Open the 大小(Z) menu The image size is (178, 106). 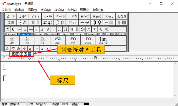(72, 10)
